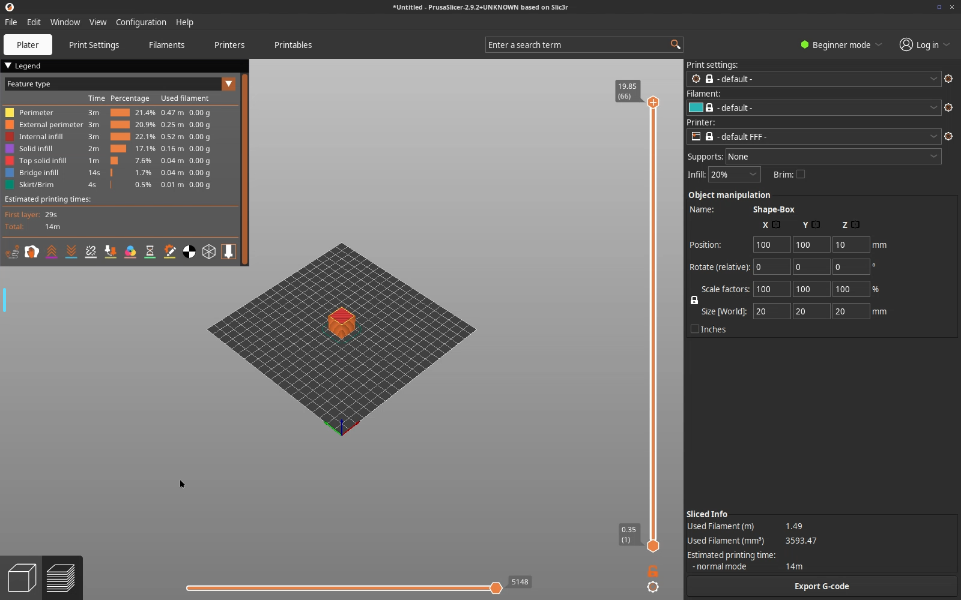Click the horizontal moves slider thumb
The image size is (961, 600).
coord(496,588)
